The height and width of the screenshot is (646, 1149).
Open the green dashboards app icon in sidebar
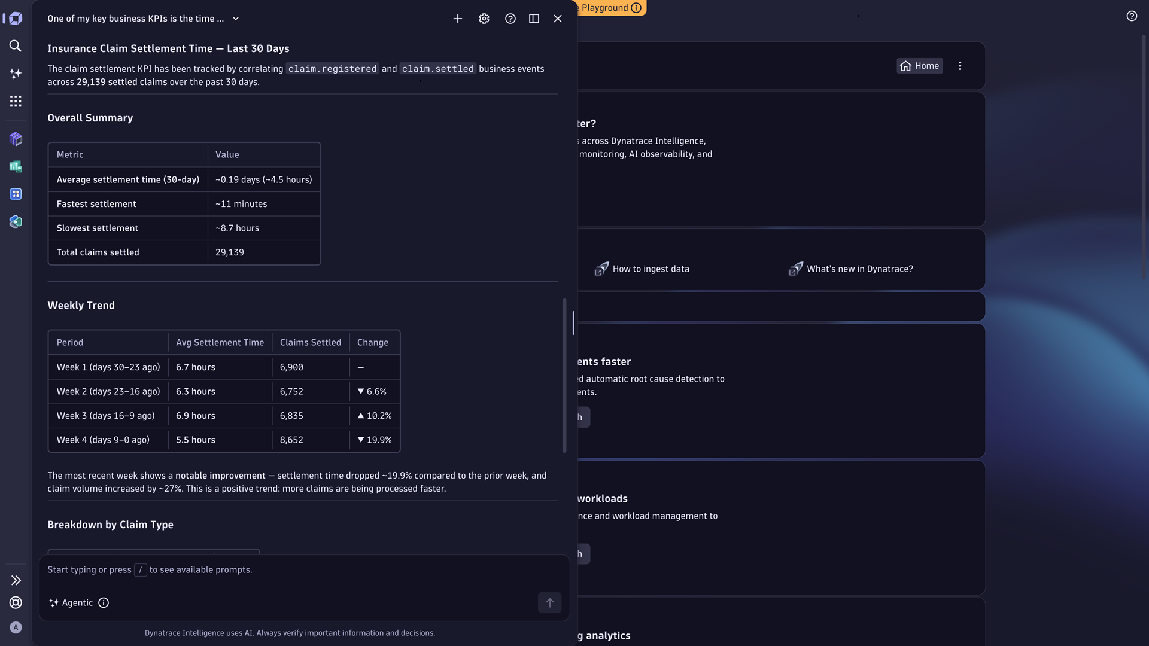click(16, 166)
